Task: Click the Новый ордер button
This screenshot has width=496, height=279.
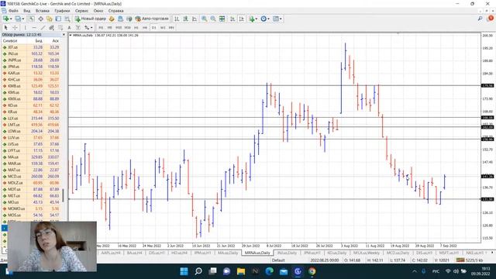Action: pyautogui.click(x=91, y=19)
